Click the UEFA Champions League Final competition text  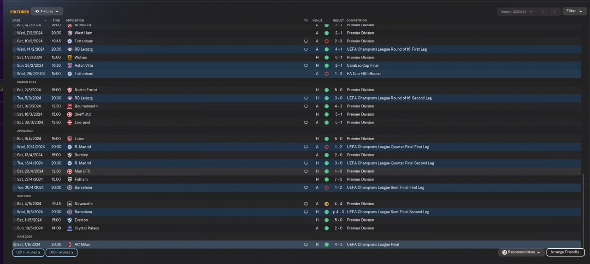click(373, 245)
